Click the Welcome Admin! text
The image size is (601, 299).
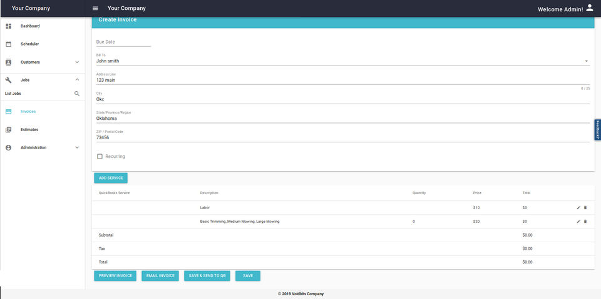560,9
